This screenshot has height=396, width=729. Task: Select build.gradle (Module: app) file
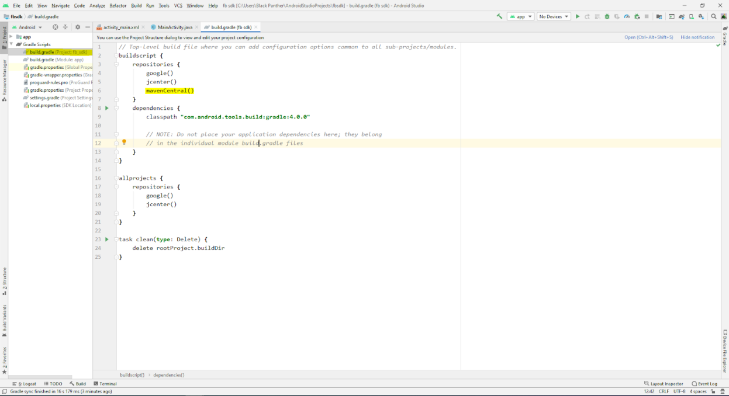click(56, 60)
